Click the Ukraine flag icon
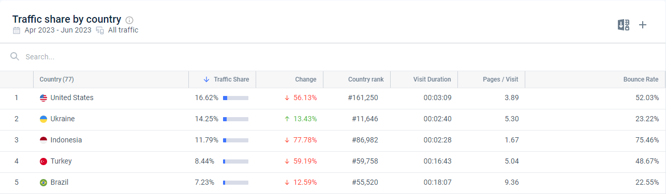 coord(43,119)
